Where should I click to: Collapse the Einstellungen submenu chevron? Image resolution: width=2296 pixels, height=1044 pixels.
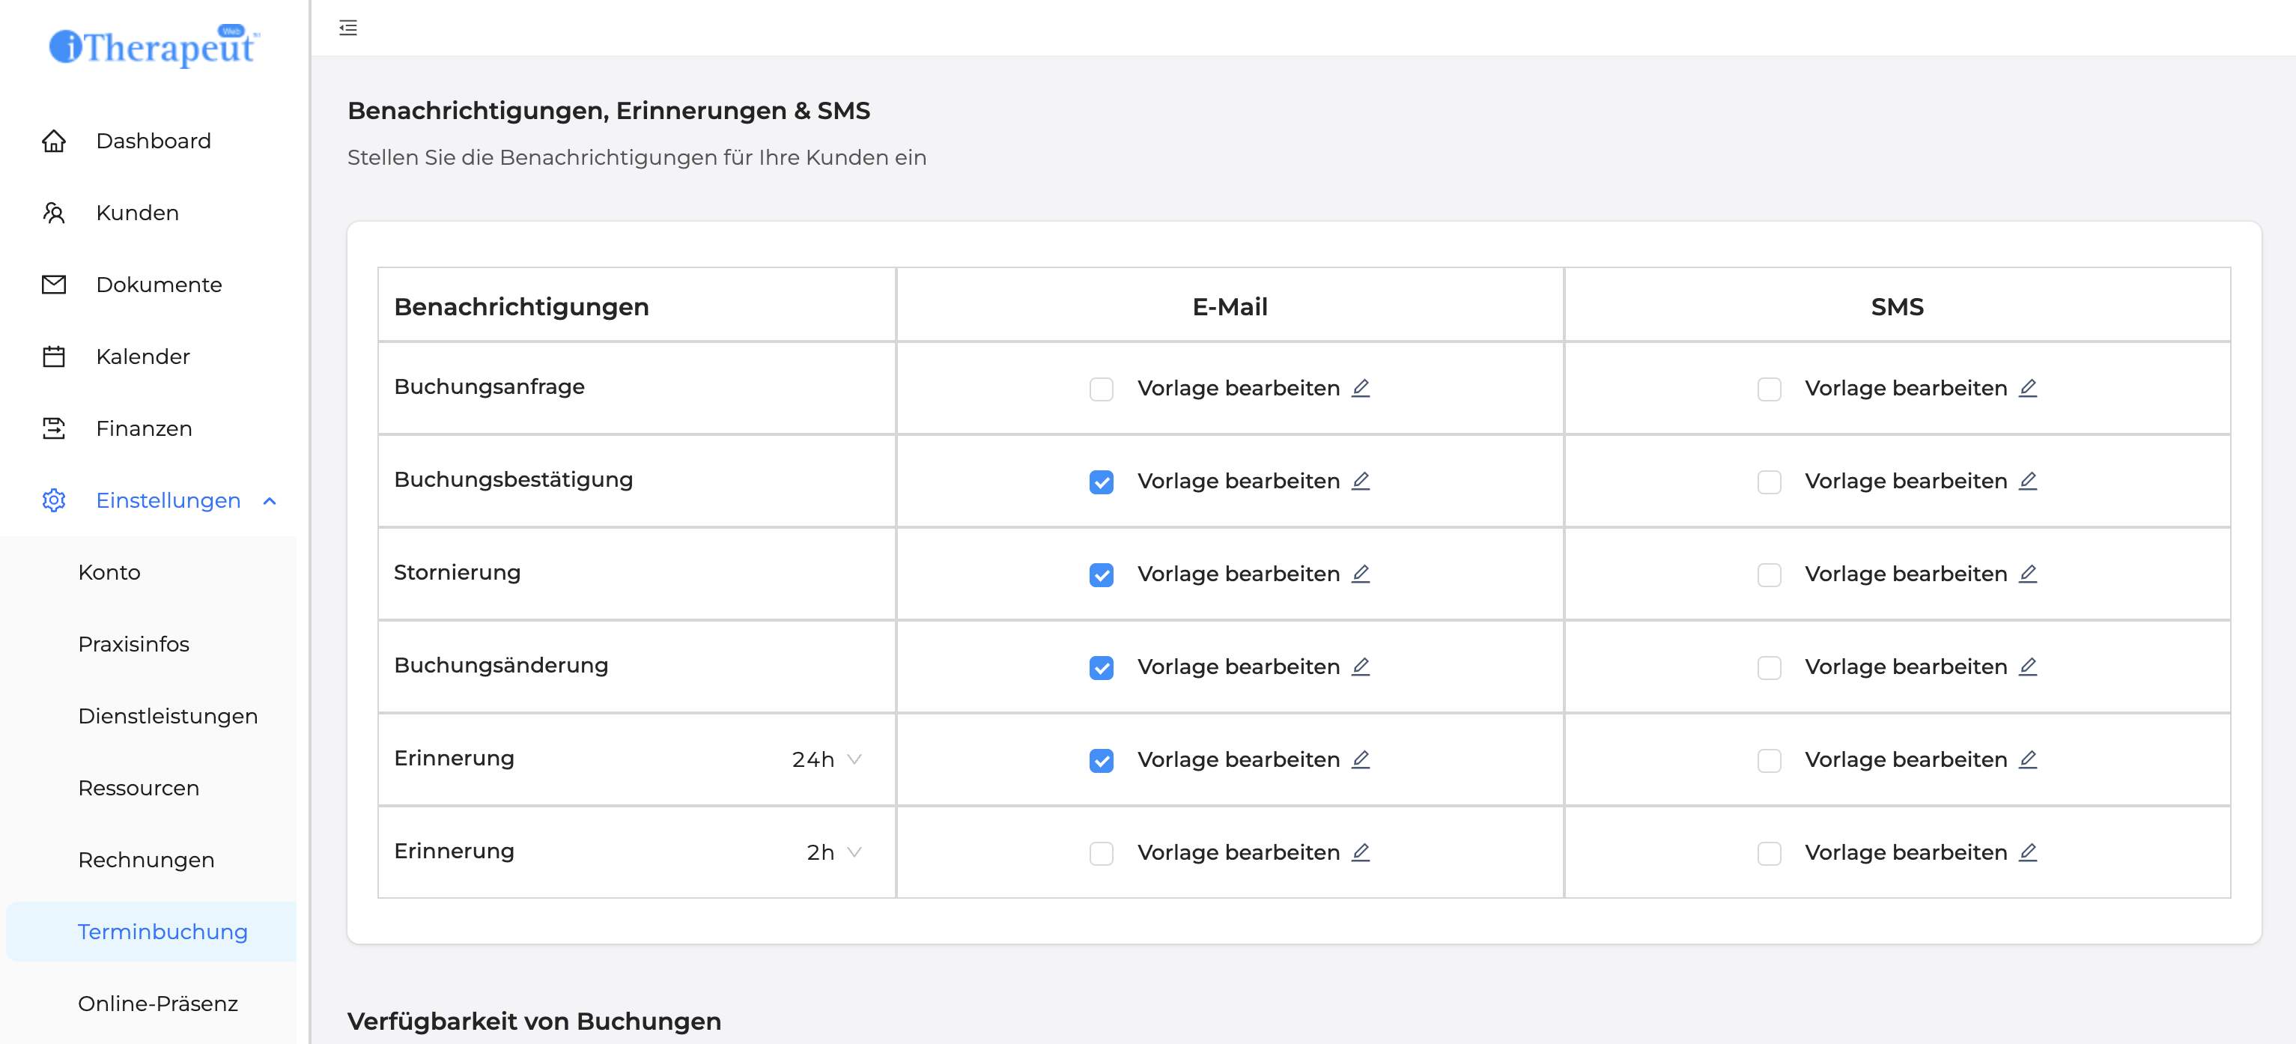click(270, 501)
